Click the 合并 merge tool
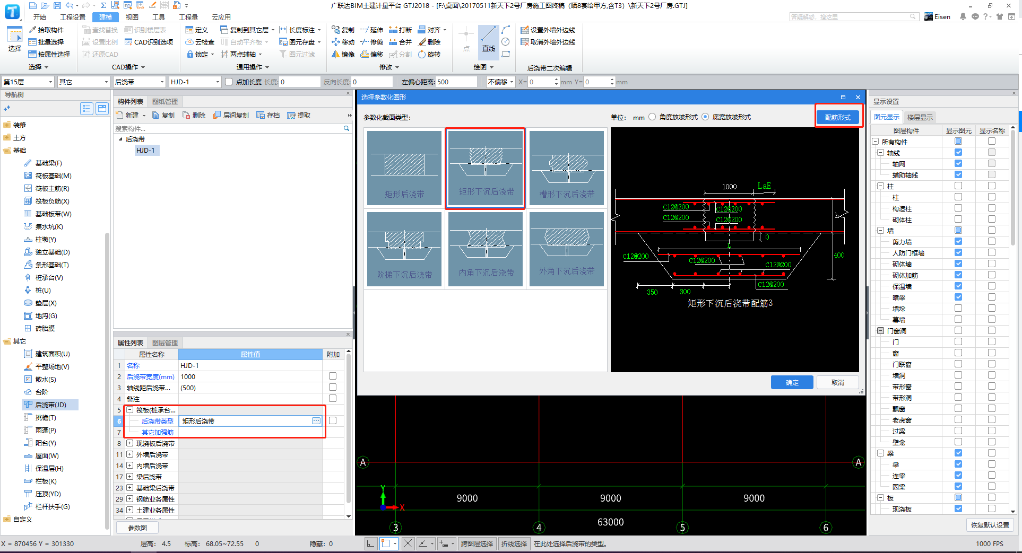The height and width of the screenshot is (553, 1022). (401, 42)
